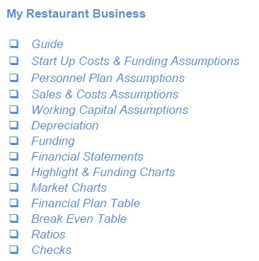The height and width of the screenshot is (261, 259).
Task: Check the box next to Depreciation
Action: pos(14,125)
